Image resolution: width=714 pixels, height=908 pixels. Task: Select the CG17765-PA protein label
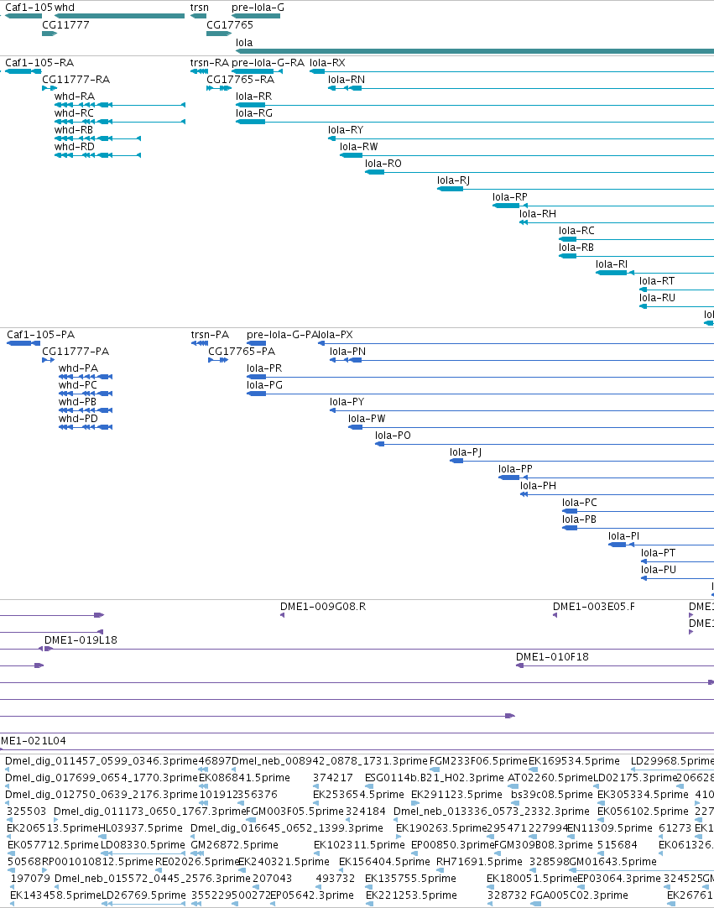pos(242,352)
